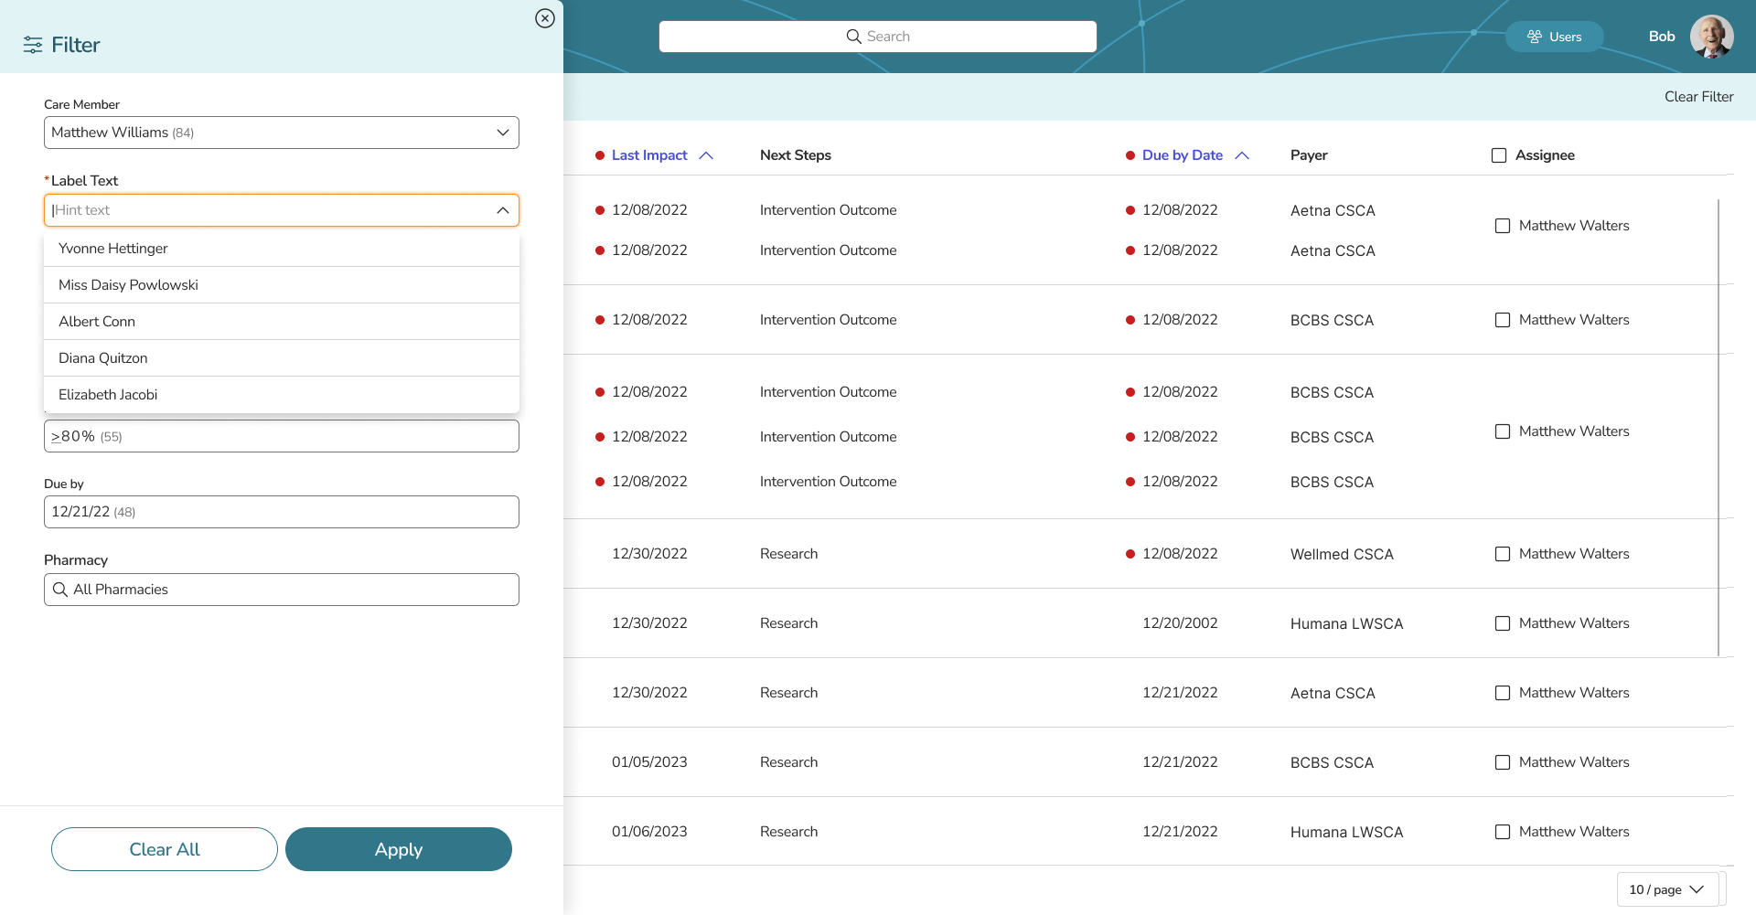Toggle the Assignee header checkbox

pyautogui.click(x=1499, y=155)
